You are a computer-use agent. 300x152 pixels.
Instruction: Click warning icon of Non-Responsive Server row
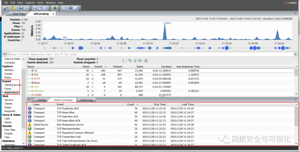tap(30, 125)
